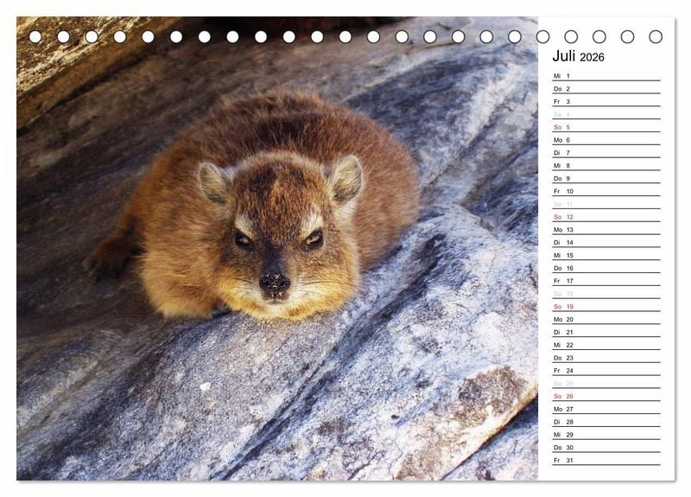Click the rightmost spiral binding hole
The width and height of the screenshot is (691, 497).
click(x=656, y=36)
